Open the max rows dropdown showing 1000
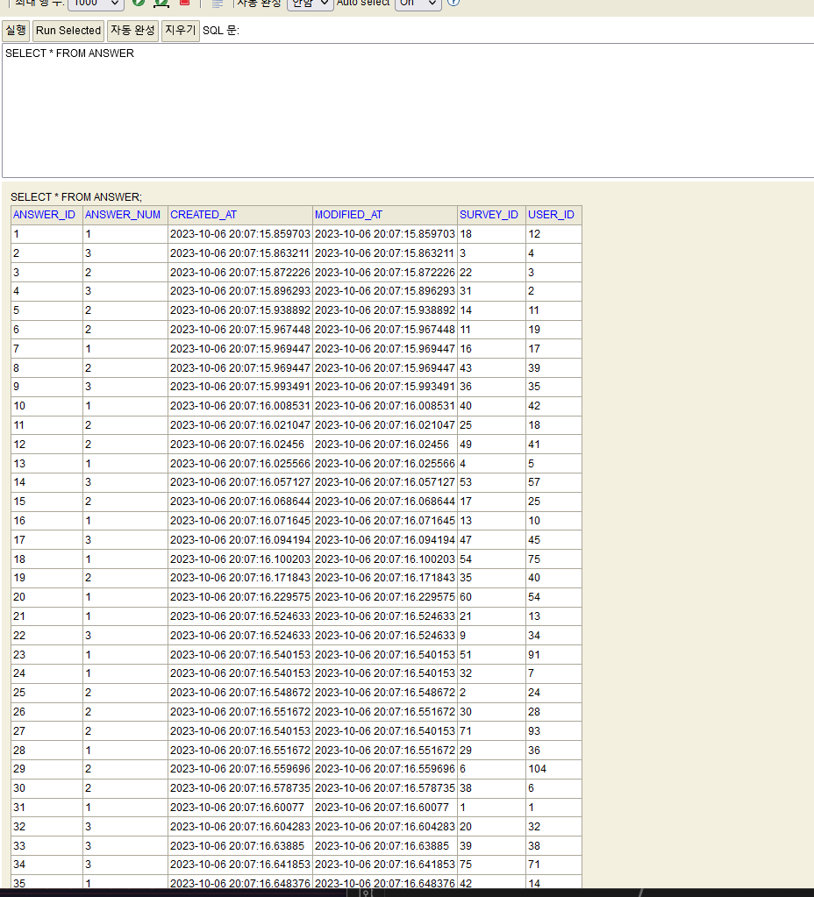Image resolution: width=814 pixels, height=897 pixels. [96, 4]
